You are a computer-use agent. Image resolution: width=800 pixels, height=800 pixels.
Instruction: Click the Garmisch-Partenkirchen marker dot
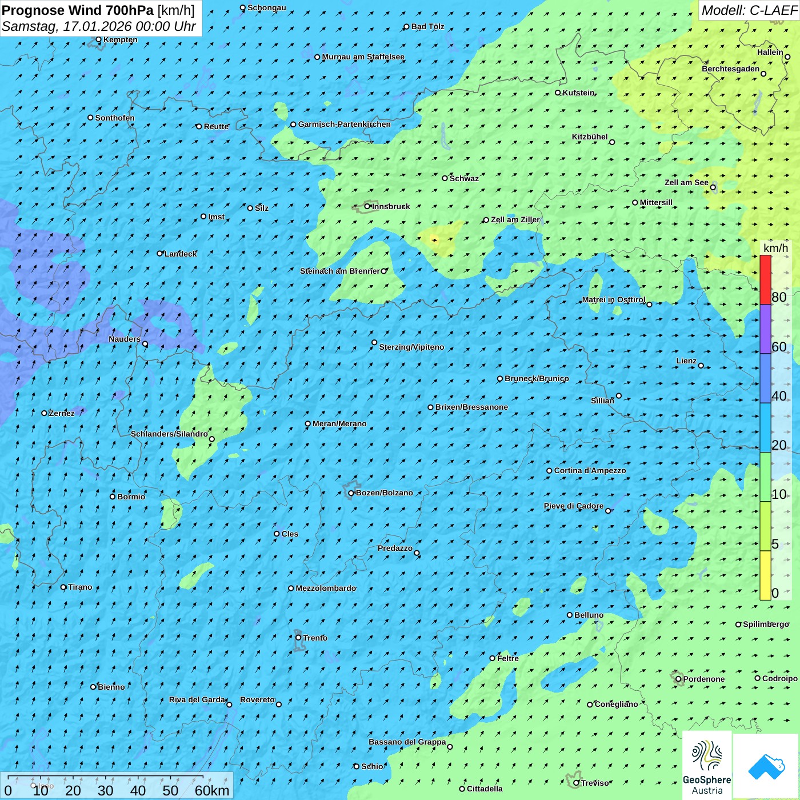tap(293, 125)
